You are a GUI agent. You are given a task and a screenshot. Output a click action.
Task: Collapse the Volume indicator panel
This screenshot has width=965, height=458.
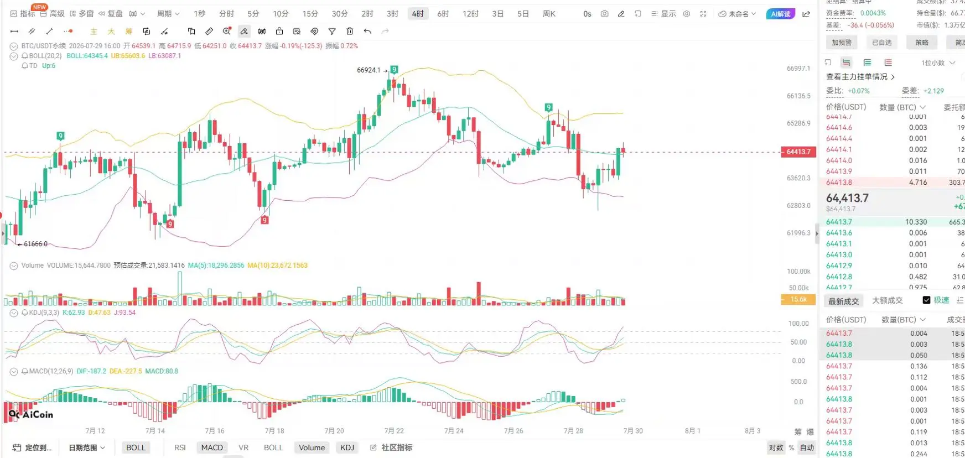14,266
